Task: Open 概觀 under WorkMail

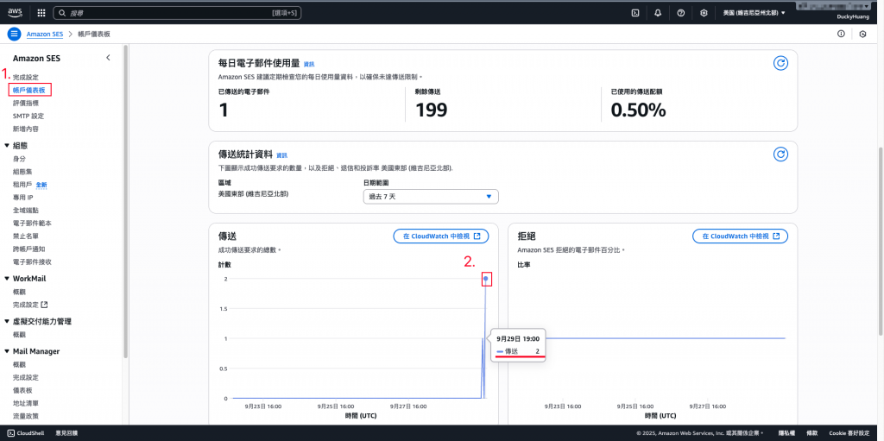Action: (19, 292)
